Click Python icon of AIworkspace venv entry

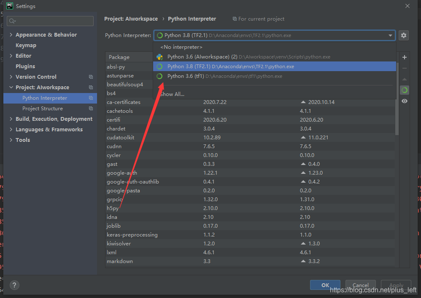tap(159, 57)
